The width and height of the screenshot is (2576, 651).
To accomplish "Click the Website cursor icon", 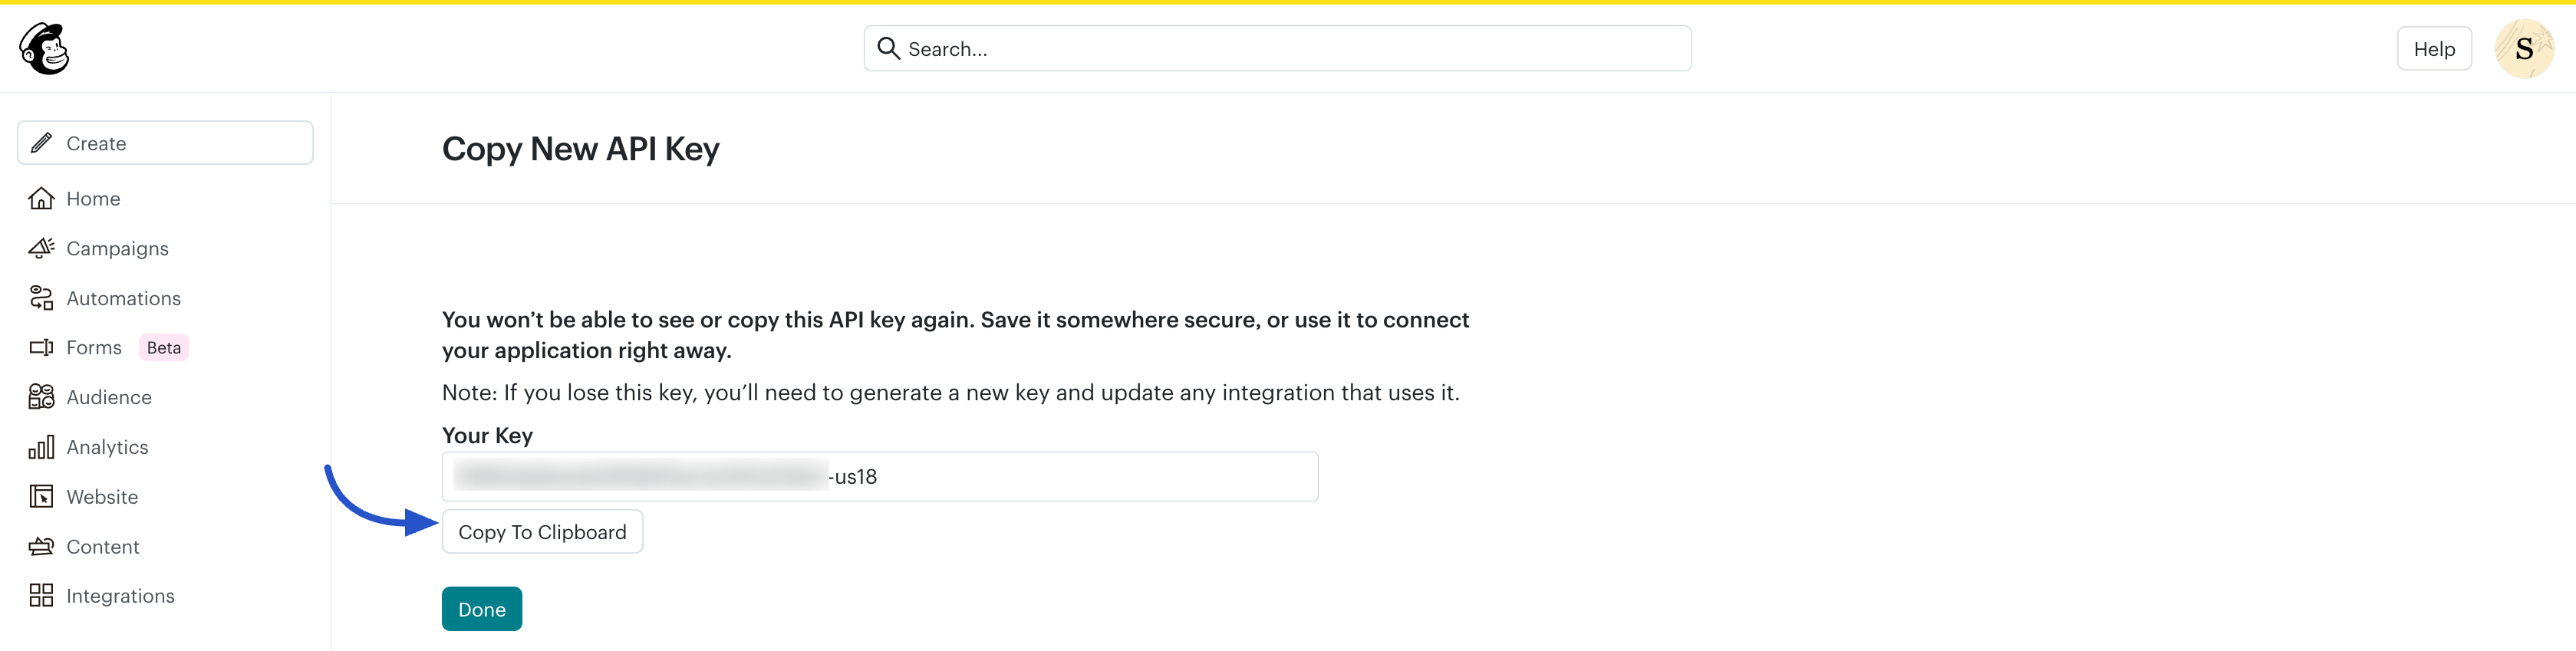I will (x=41, y=497).
